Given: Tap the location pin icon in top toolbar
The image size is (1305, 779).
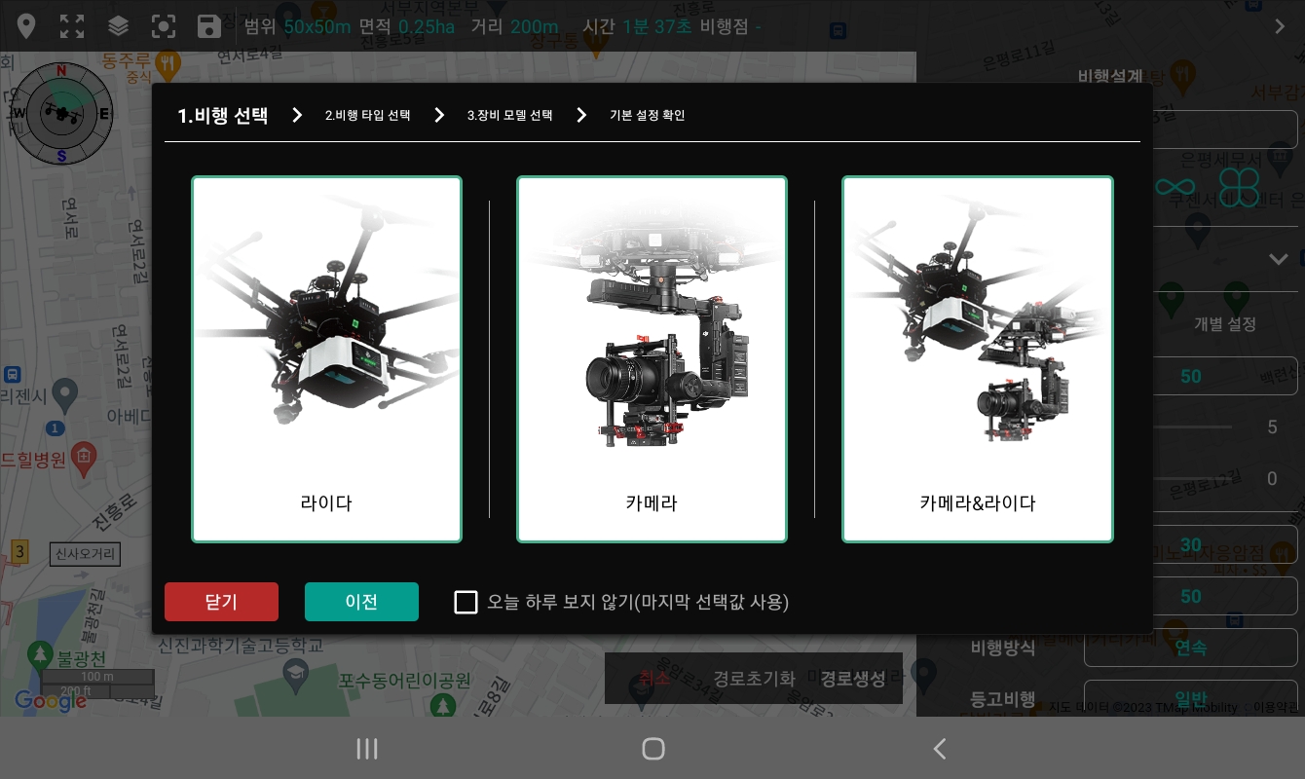Looking at the screenshot, I should click(x=26, y=26).
